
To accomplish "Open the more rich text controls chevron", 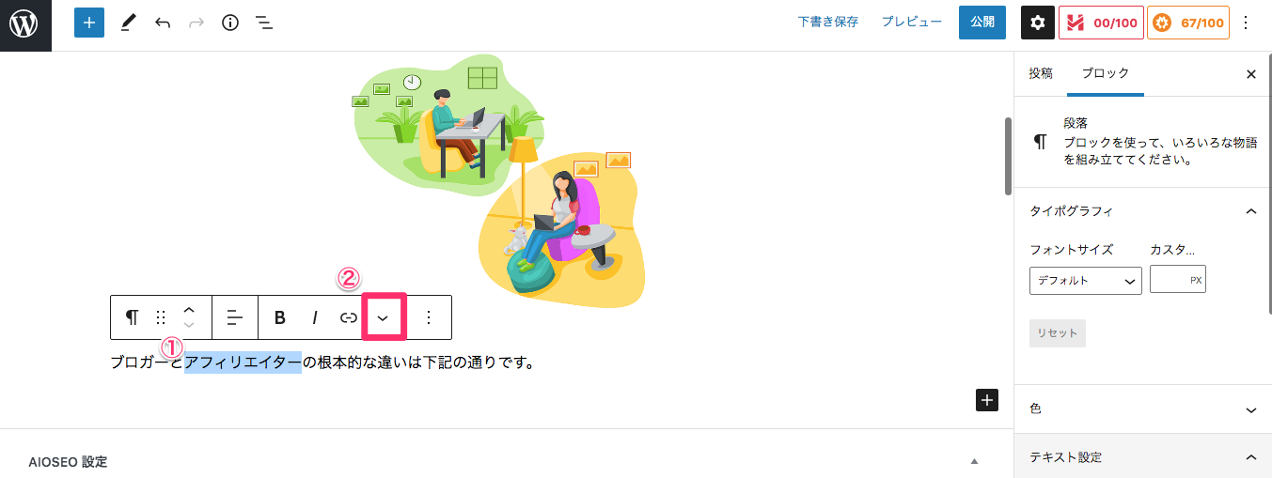I will point(383,317).
